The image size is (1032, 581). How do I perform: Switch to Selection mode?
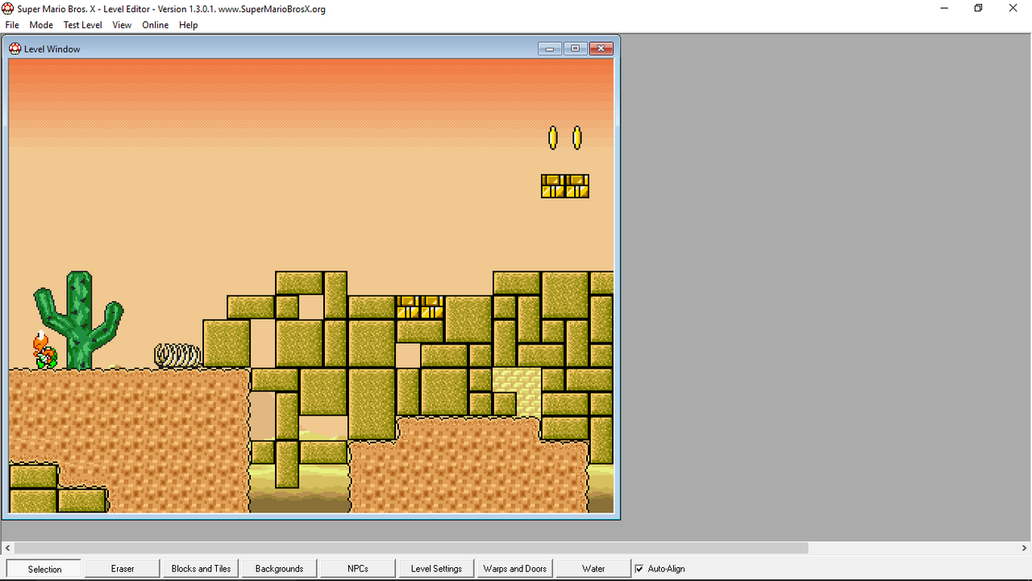click(43, 568)
